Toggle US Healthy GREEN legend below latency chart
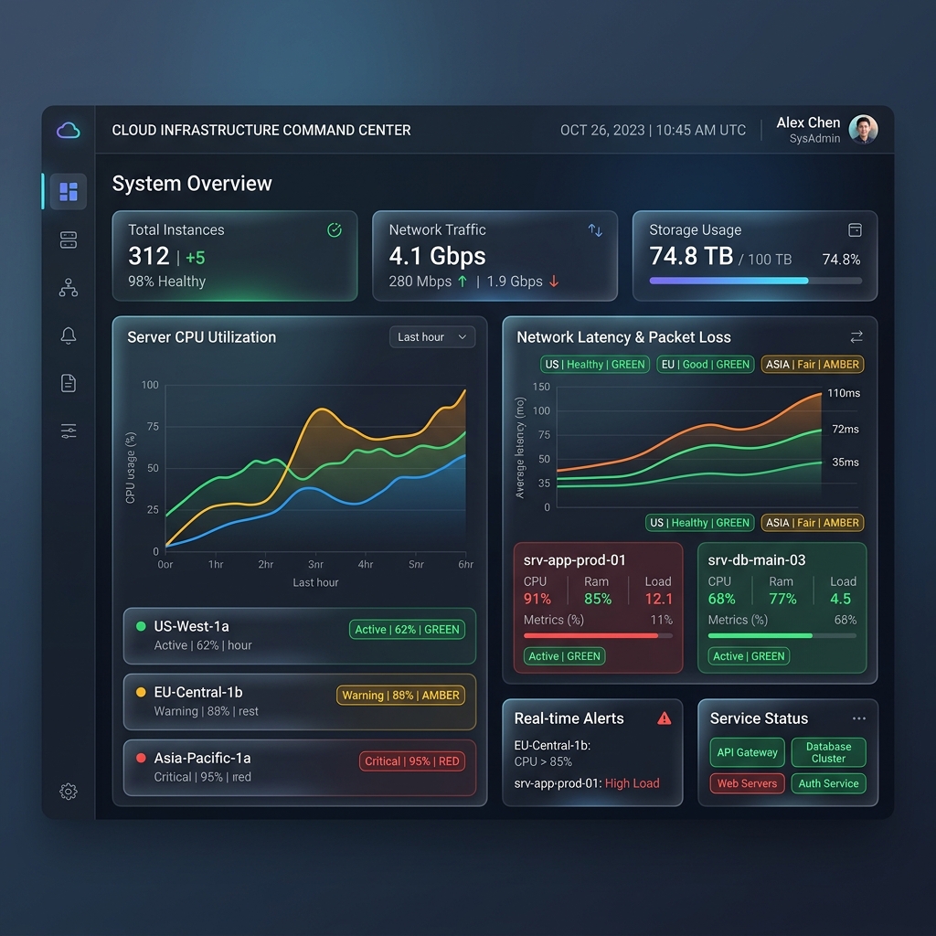The height and width of the screenshot is (936, 936). coord(699,523)
